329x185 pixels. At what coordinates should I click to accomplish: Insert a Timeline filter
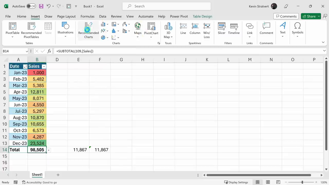(234, 28)
